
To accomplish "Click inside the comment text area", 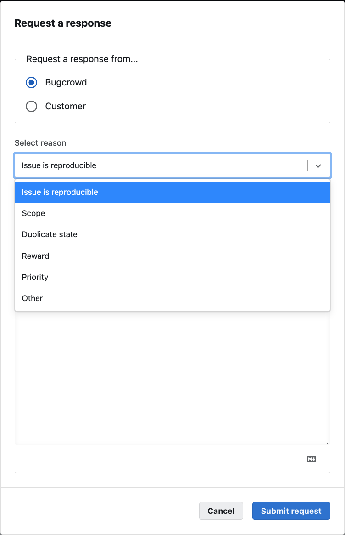I will (x=172, y=377).
